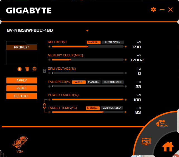This screenshot has height=157, width=179.
Task: Click the Memory Clock slider handle
Action: 70,60
